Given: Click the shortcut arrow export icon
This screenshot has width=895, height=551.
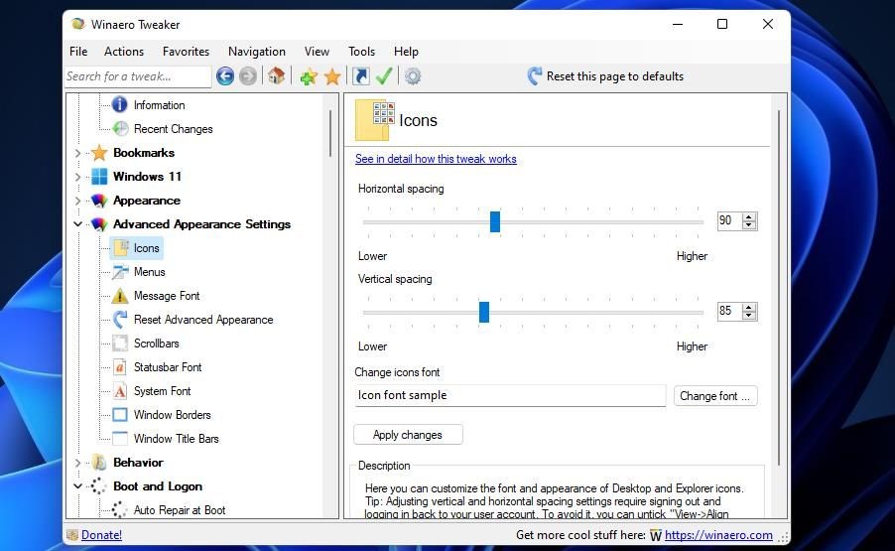Looking at the screenshot, I should tap(361, 75).
